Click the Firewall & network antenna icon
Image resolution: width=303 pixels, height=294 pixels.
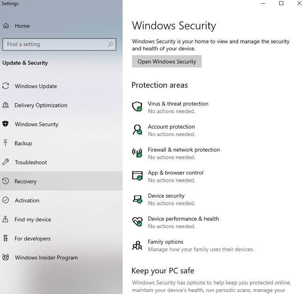pyautogui.click(x=137, y=153)
